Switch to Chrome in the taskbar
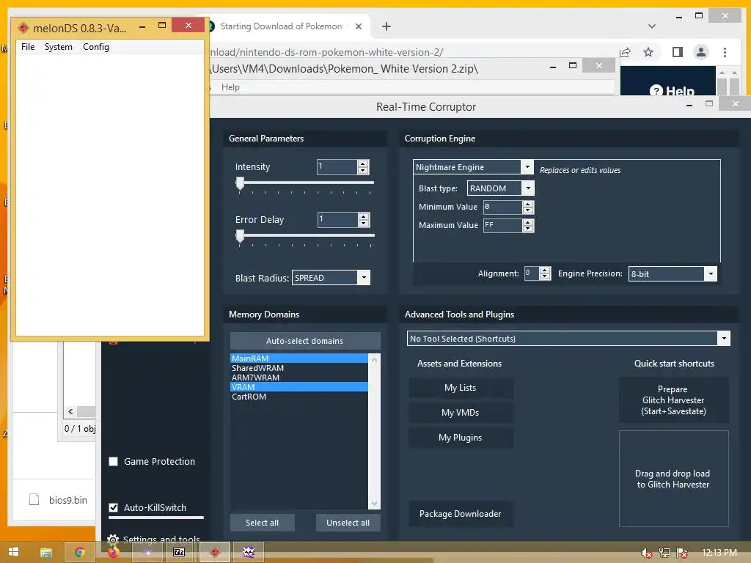Viewport: 751px width, 563px height. [79, 553]
